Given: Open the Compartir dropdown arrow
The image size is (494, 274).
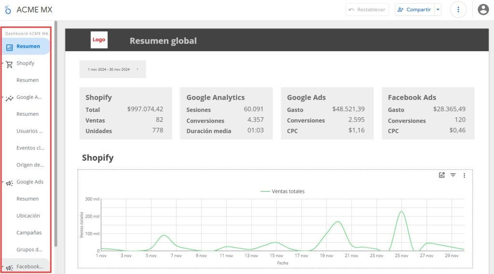Looking at the screenshot, I should [x=438, y=10].
